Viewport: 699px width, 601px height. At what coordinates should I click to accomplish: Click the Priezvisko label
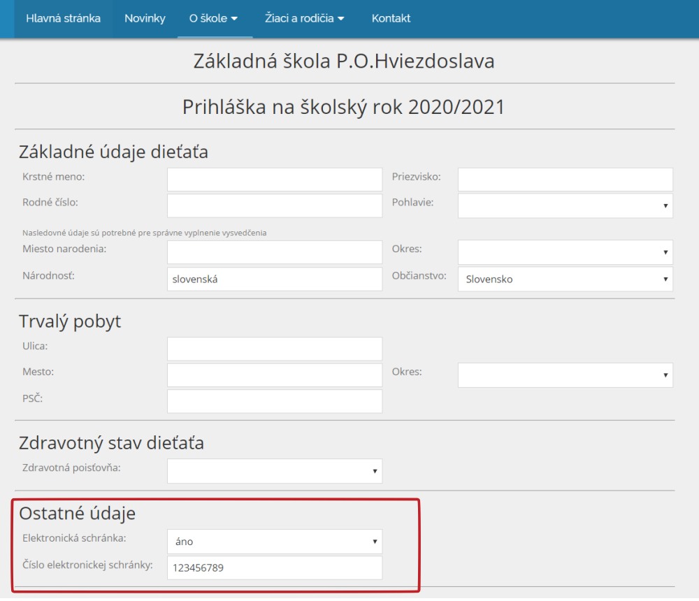pos(417,177)
